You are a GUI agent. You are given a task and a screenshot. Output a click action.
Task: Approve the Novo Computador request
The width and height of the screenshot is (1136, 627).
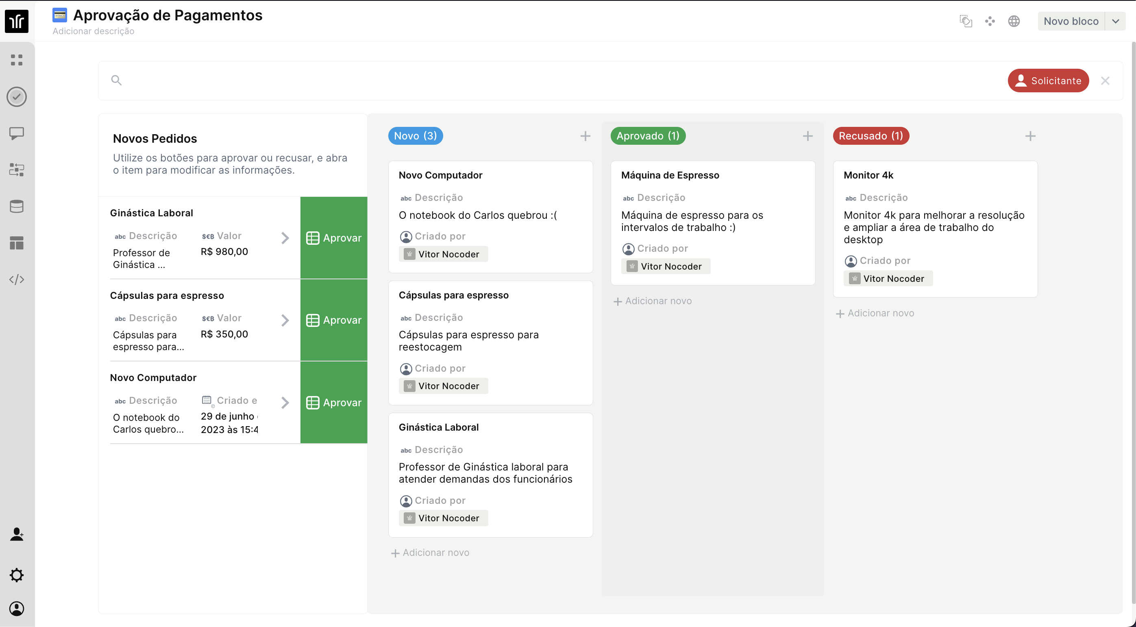tap(334, 403)
